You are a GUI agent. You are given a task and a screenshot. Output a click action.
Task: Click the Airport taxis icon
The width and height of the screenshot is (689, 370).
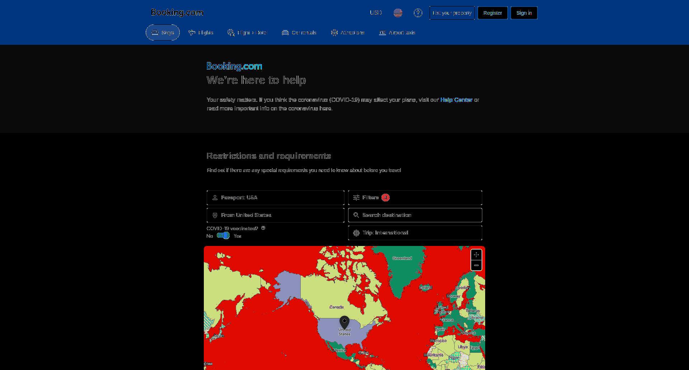[x=383, y=33]
